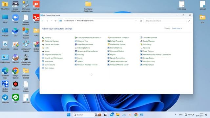Open recent locations dropdown arrow
The image size is (210, 118).
click(52, 21)
